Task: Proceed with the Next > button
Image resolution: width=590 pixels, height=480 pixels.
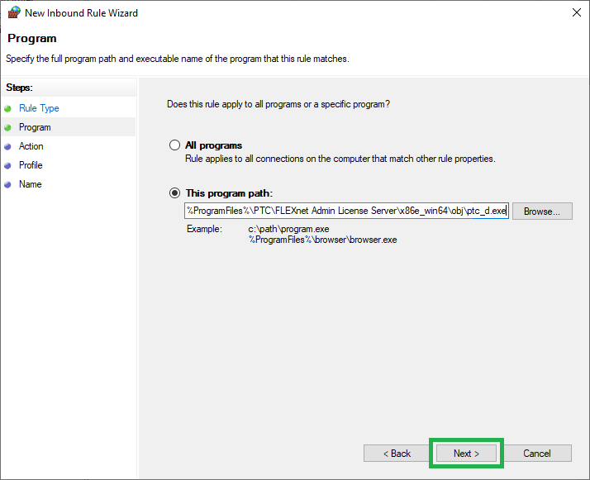Action: (x=466, y=454)
